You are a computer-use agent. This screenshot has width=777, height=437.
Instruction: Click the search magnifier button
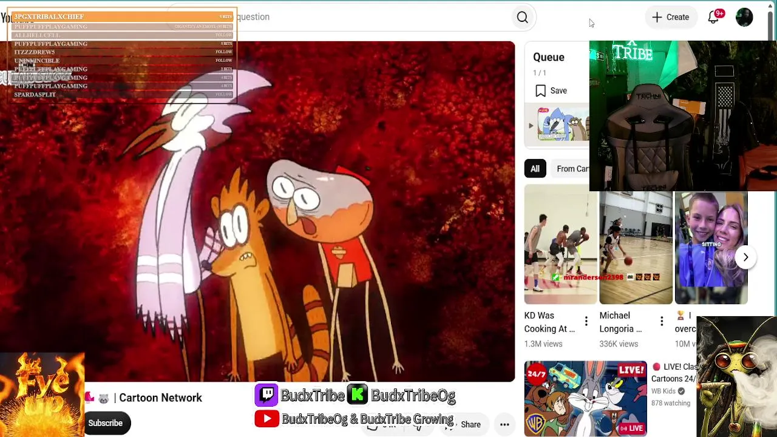pos(523,17)
